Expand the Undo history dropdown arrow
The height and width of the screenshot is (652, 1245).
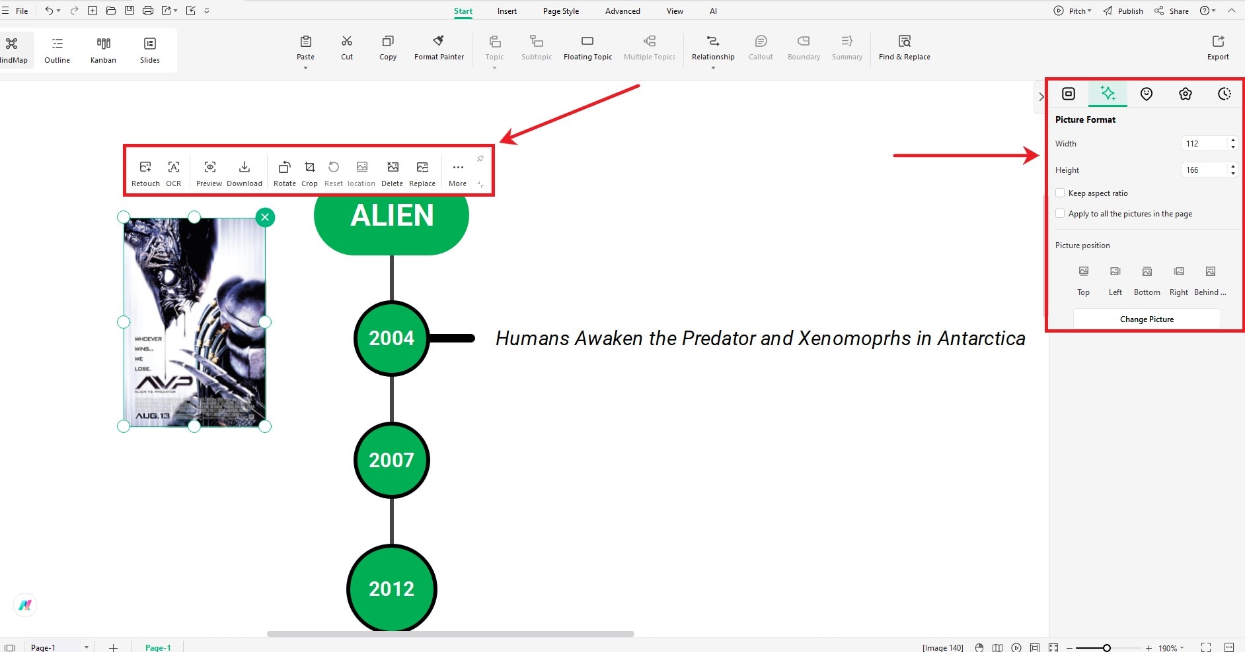58,11
